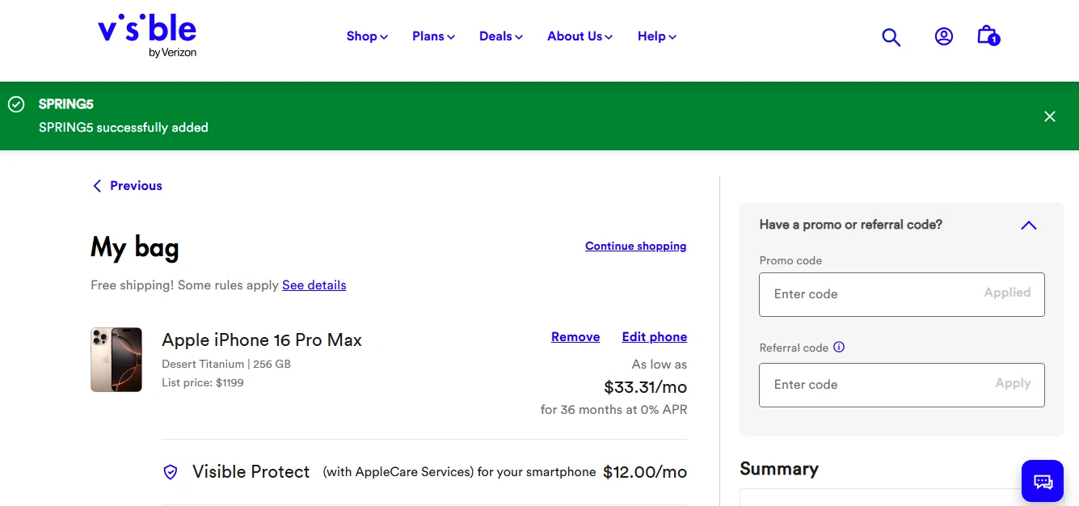This screenshot has width=1079, height=506.
Task: Go back using the Previous link
Action: [127, 186]
